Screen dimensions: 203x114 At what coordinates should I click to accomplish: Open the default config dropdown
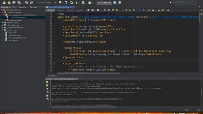point(47,3)
